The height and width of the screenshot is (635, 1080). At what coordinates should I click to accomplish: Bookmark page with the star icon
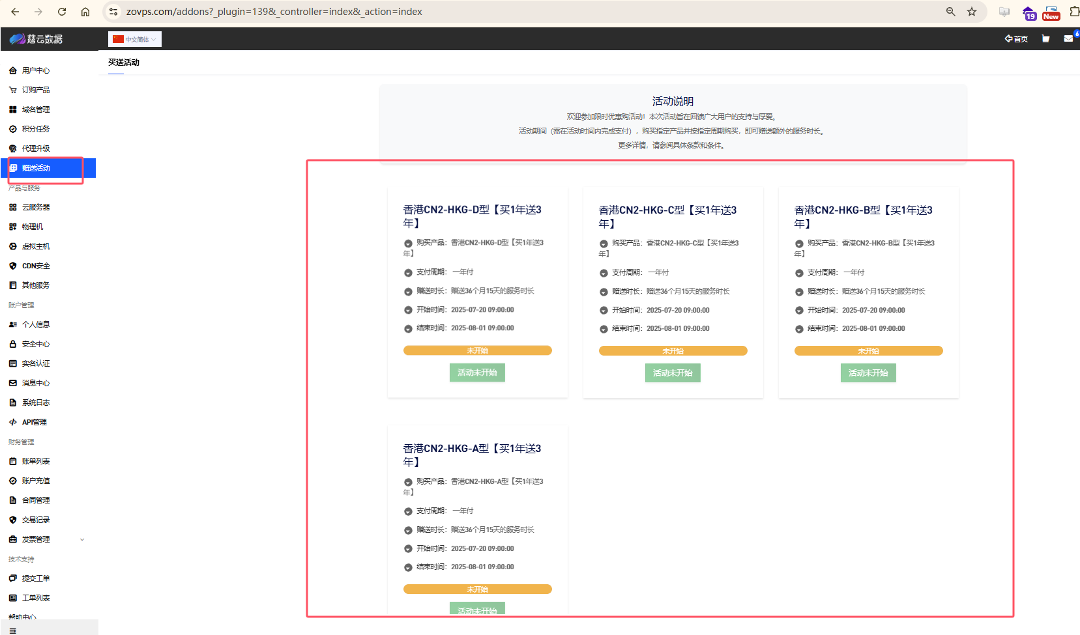pos(972,12)
